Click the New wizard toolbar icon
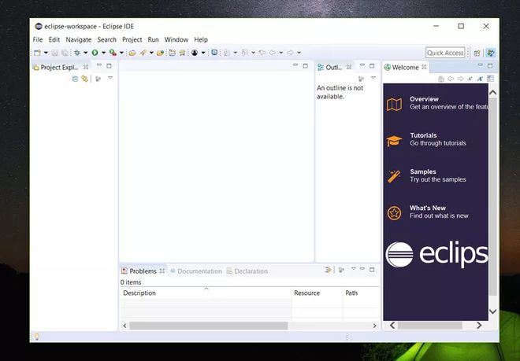Image resolution: width=520 pixels, height=361 pixels. 38,53
